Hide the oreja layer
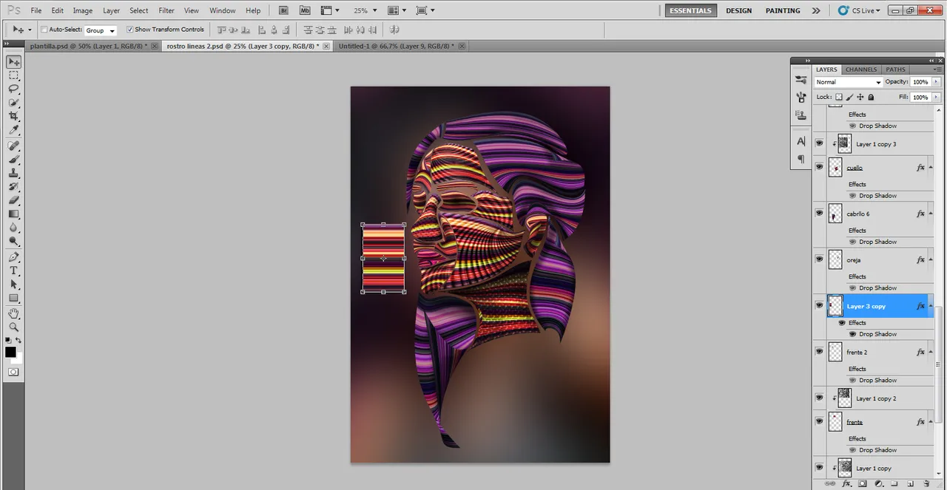947x490 pixels. point(819,259)
